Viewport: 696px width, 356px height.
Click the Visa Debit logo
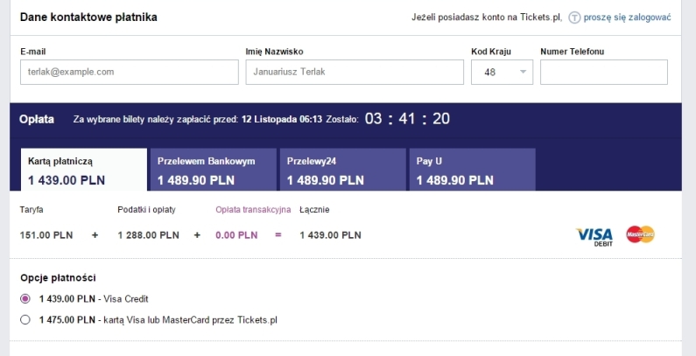pos(594,237)
